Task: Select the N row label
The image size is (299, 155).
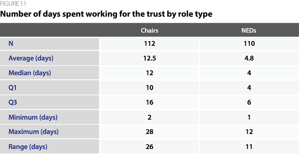Action: click(11, 44)
